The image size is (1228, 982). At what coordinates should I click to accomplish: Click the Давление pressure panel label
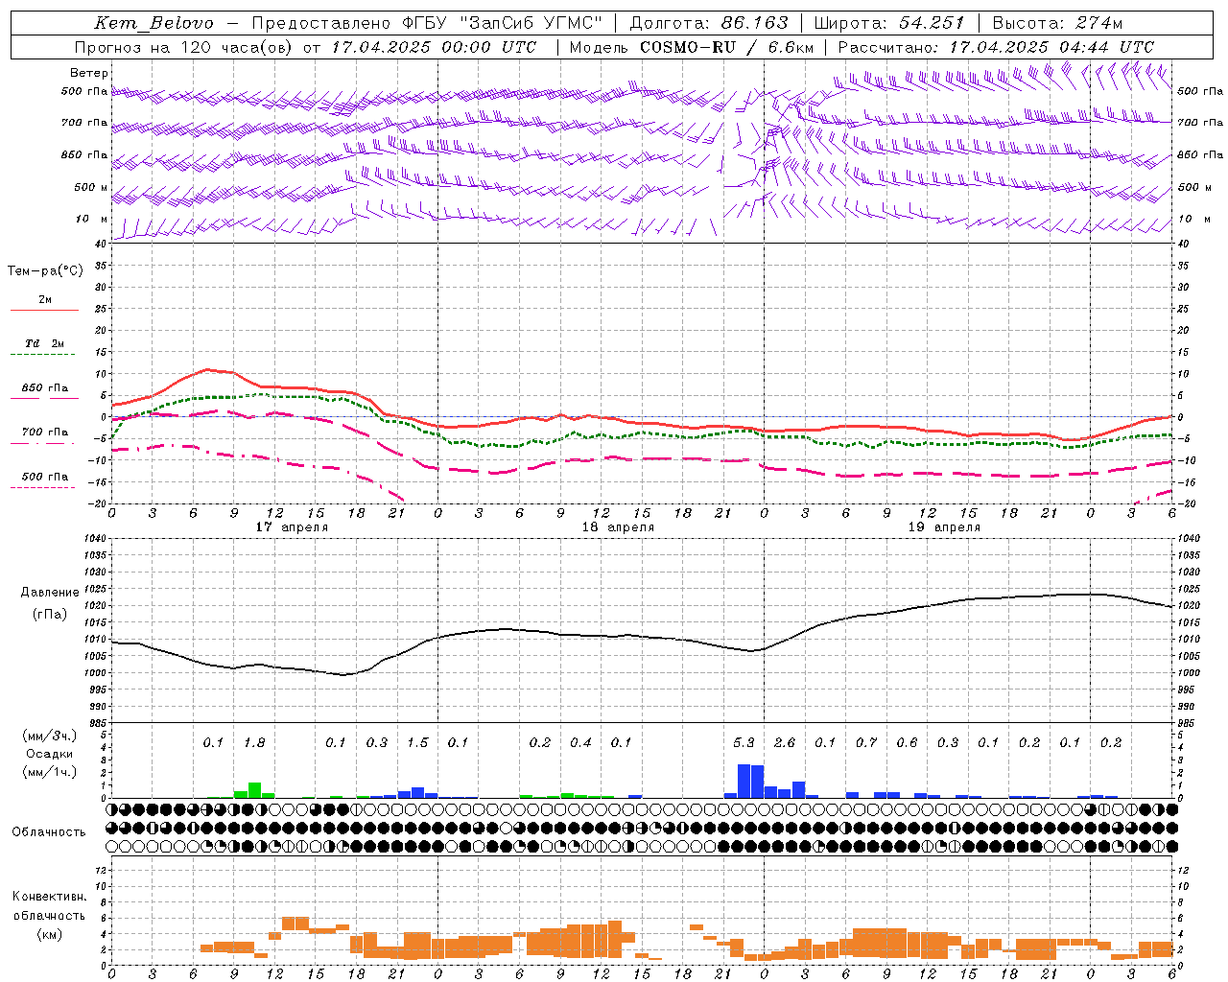point(50,593)
